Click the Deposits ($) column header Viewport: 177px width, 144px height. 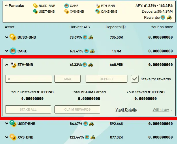[116, 27]
